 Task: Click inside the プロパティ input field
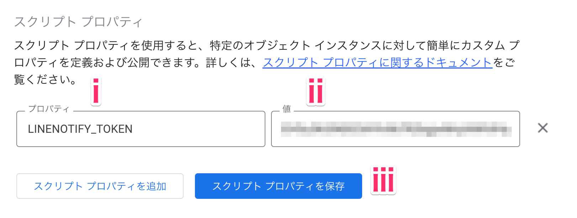(x=141, y=129)
